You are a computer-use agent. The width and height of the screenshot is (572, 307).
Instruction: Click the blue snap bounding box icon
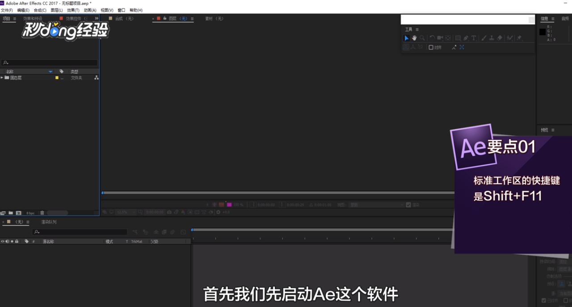tap(462, 47)
